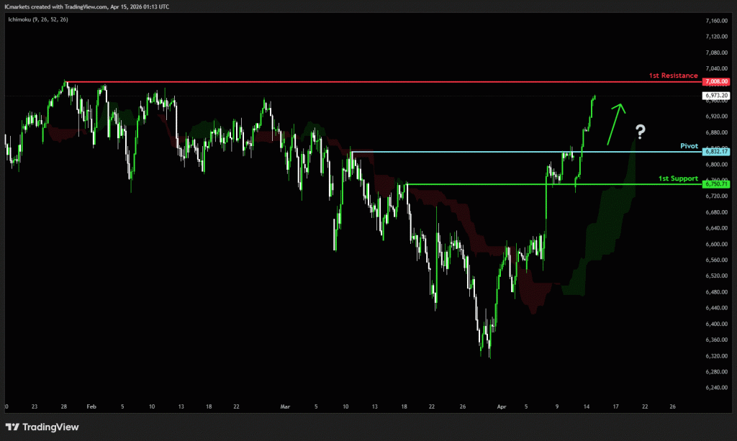This screenshot has width=737, height=441.
Task: Click the Feb label on the date axis
Action: point(91,406)
